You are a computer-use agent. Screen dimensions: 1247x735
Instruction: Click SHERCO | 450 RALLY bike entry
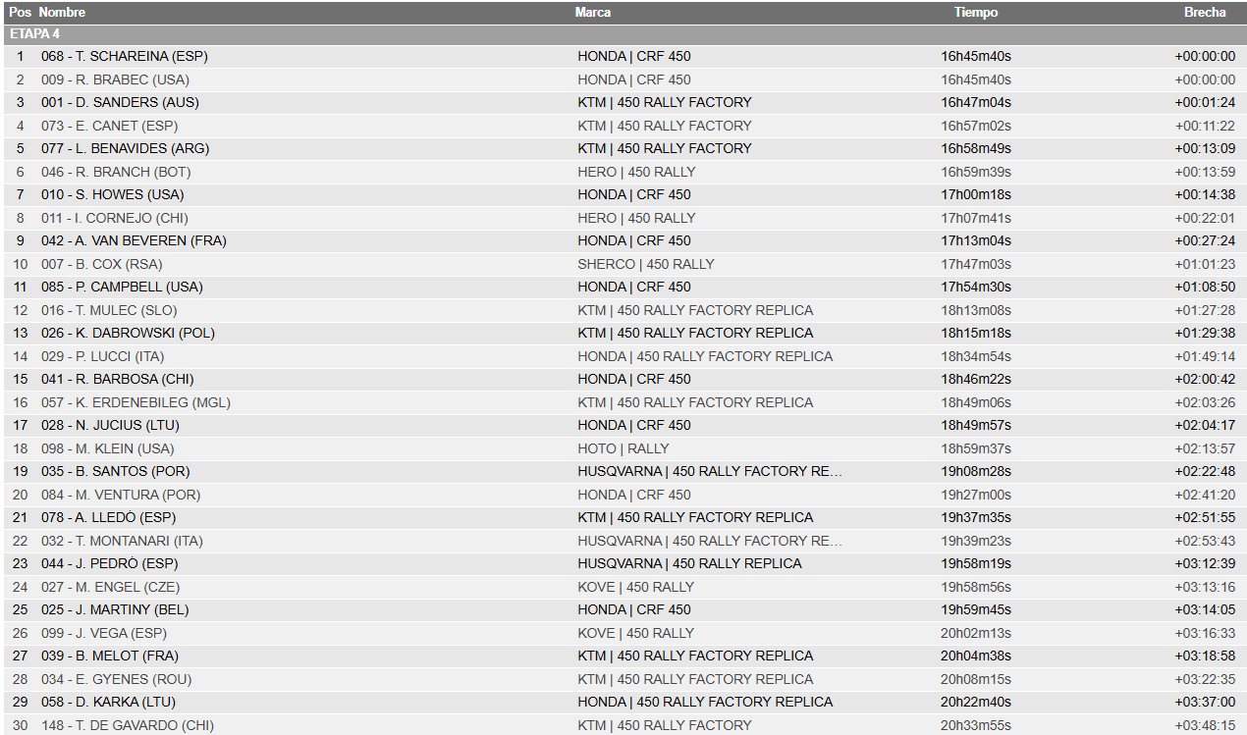[646, 264]
